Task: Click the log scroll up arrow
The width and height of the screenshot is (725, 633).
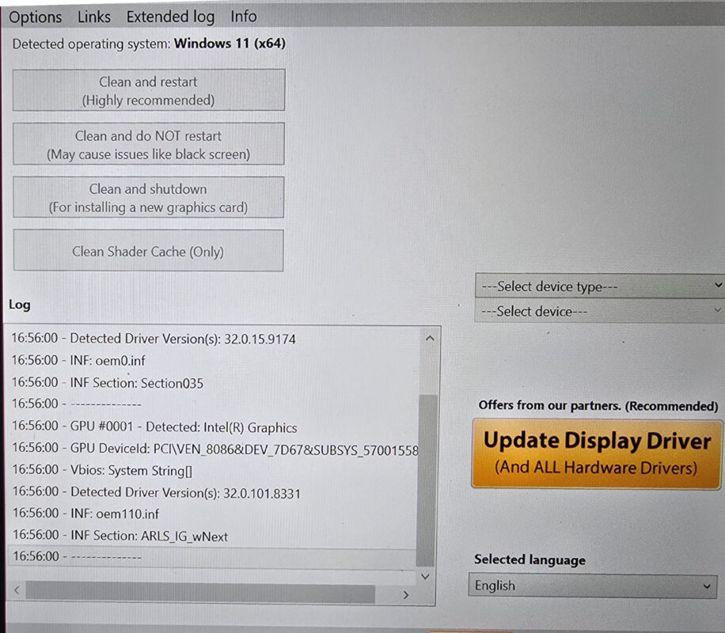Action: (x=430, y=339)
